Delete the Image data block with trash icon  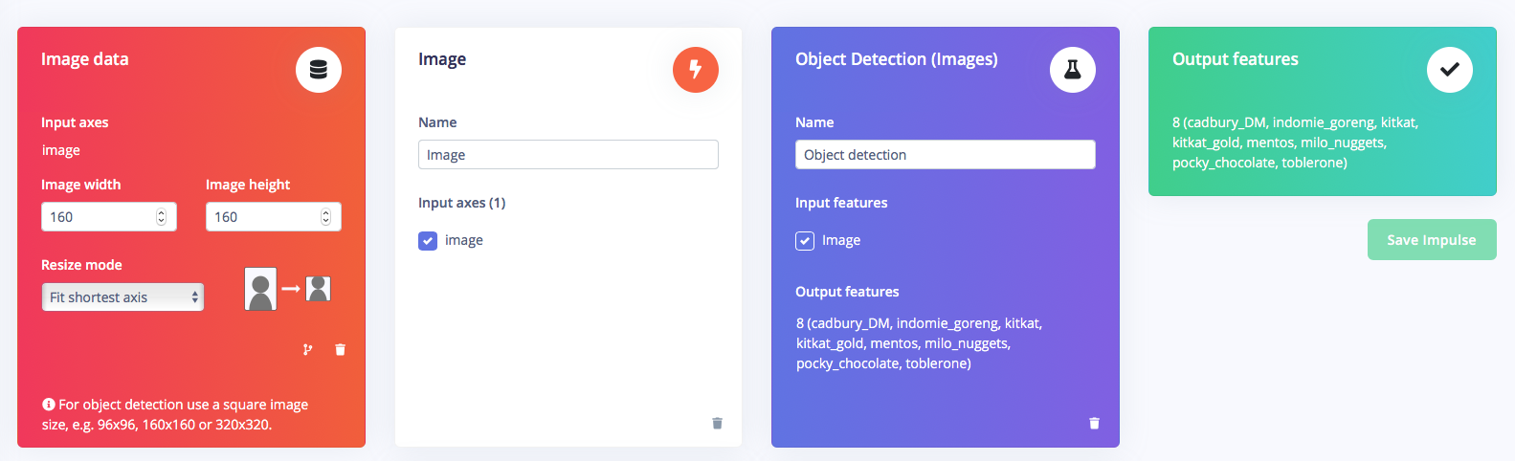coord(340,350)
